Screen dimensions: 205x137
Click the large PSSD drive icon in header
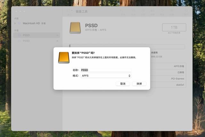(75, 28)
